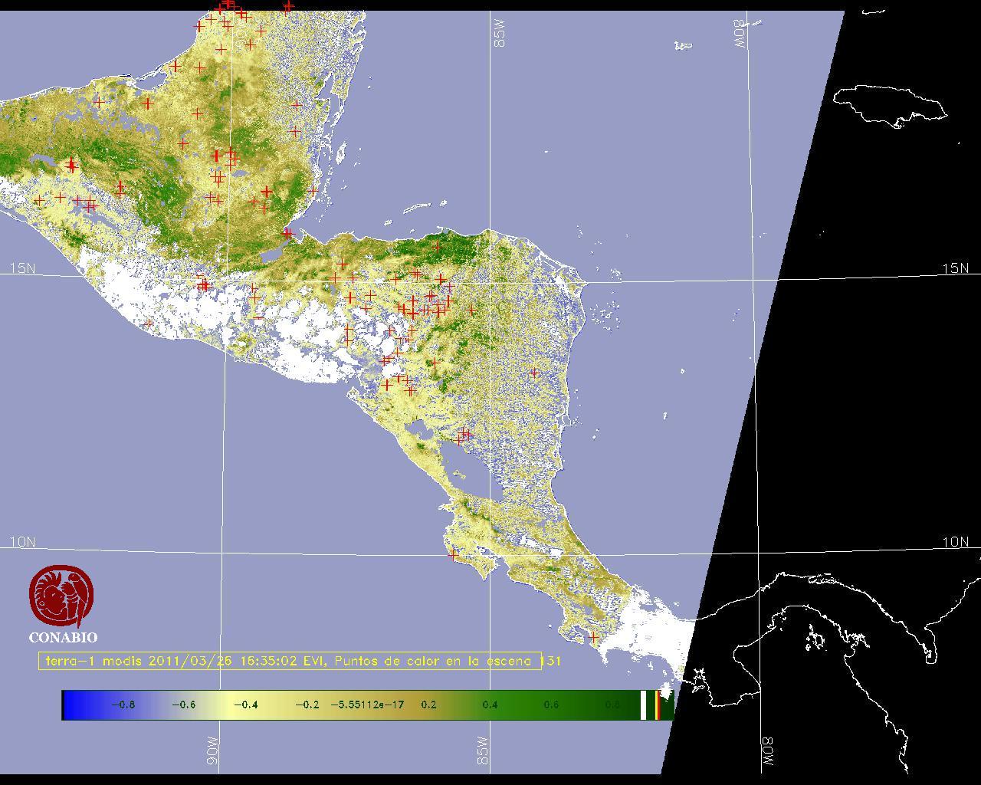The image size is (981, 785).
Task: Click the -0.4 pale yellow legend value
Action: 245,705
